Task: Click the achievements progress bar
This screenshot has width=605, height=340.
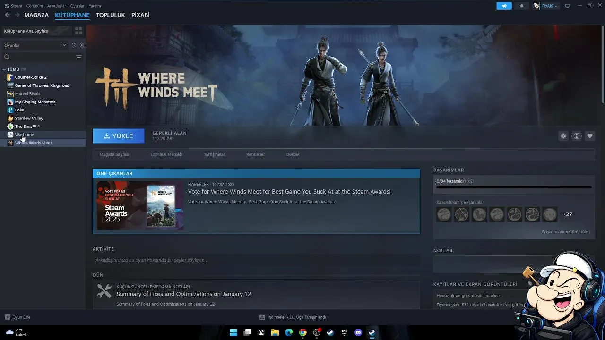Action: (514, 187)
